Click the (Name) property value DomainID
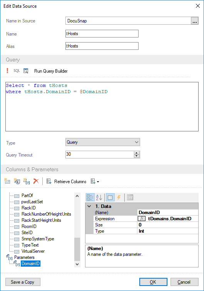 pos(168,213)
